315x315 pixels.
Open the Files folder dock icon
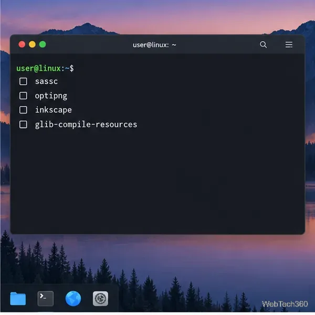[x=18, y=299]
